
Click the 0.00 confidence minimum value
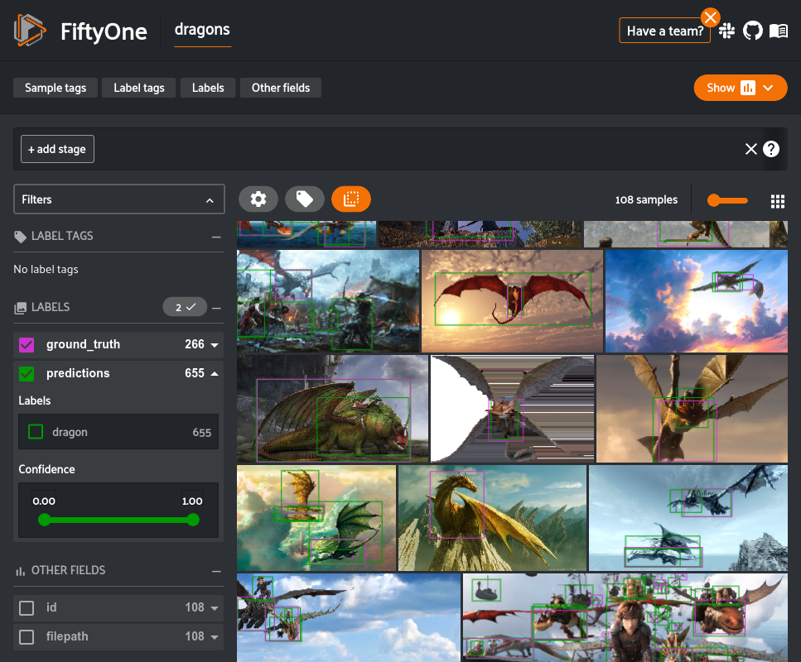[x=44, y=501]
